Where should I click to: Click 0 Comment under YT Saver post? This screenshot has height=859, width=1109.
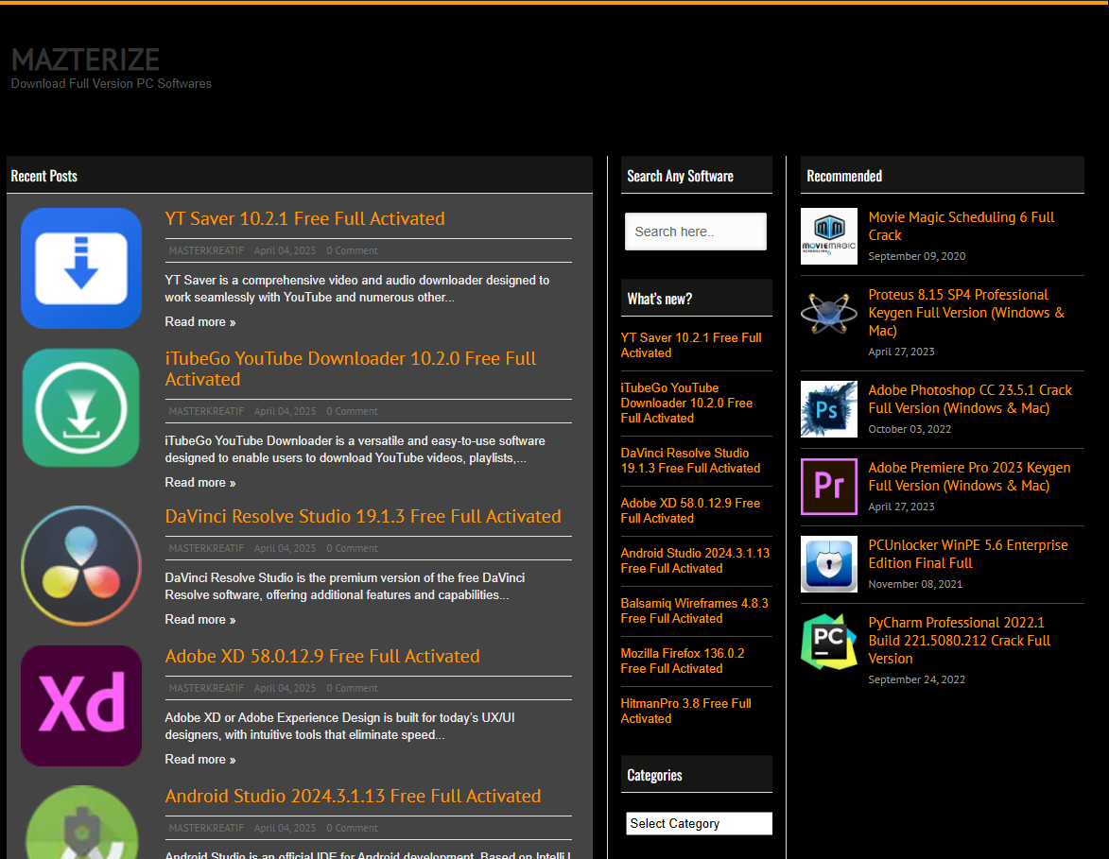353,251
